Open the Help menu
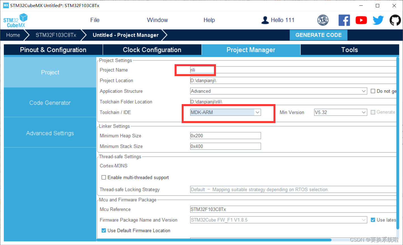403x245 pixels. (x=209, y=20)
